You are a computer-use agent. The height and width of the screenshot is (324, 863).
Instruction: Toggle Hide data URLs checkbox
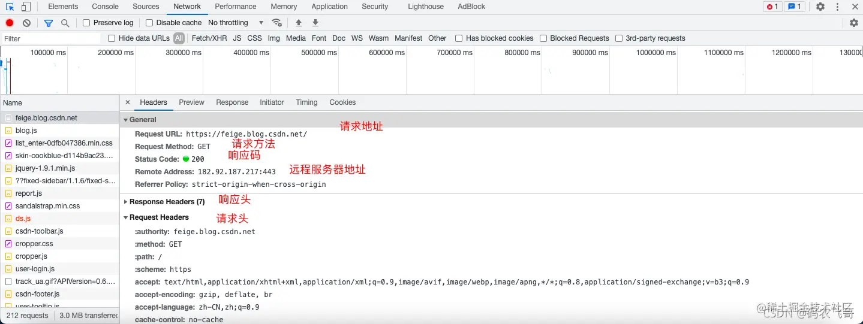(112, 38)
